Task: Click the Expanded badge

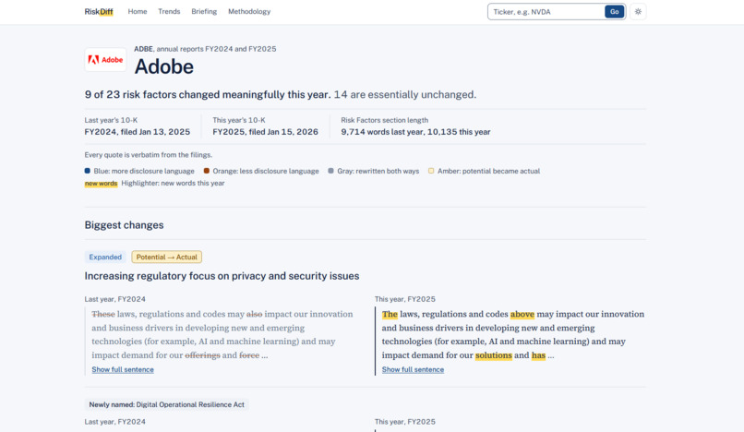Action: (105, 257)
